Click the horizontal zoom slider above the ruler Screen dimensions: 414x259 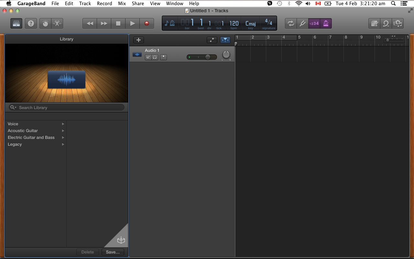[394, 40]
